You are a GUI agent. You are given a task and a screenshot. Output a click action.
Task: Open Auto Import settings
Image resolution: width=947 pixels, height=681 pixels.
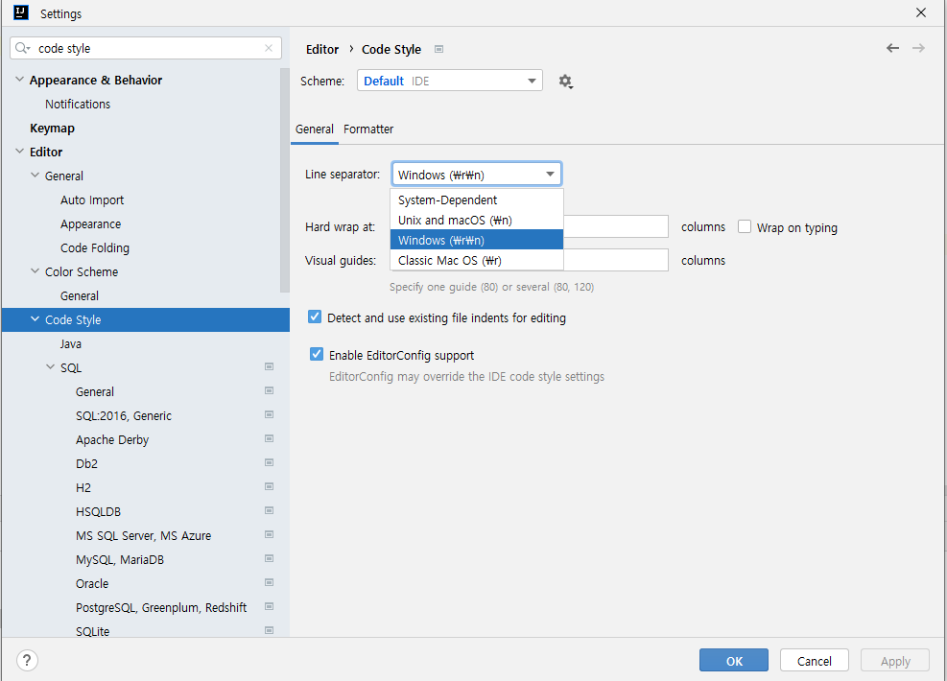(x=92, y=200)
